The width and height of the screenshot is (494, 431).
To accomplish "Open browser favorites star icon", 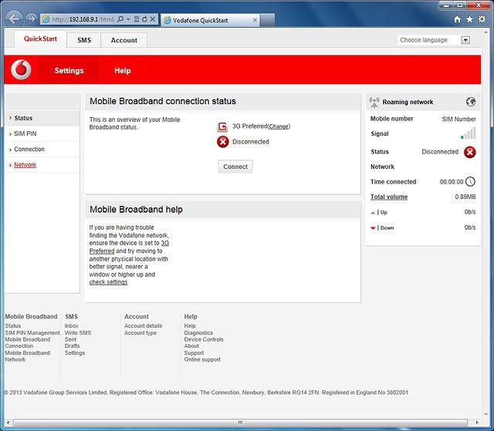I will coord(470,19).
